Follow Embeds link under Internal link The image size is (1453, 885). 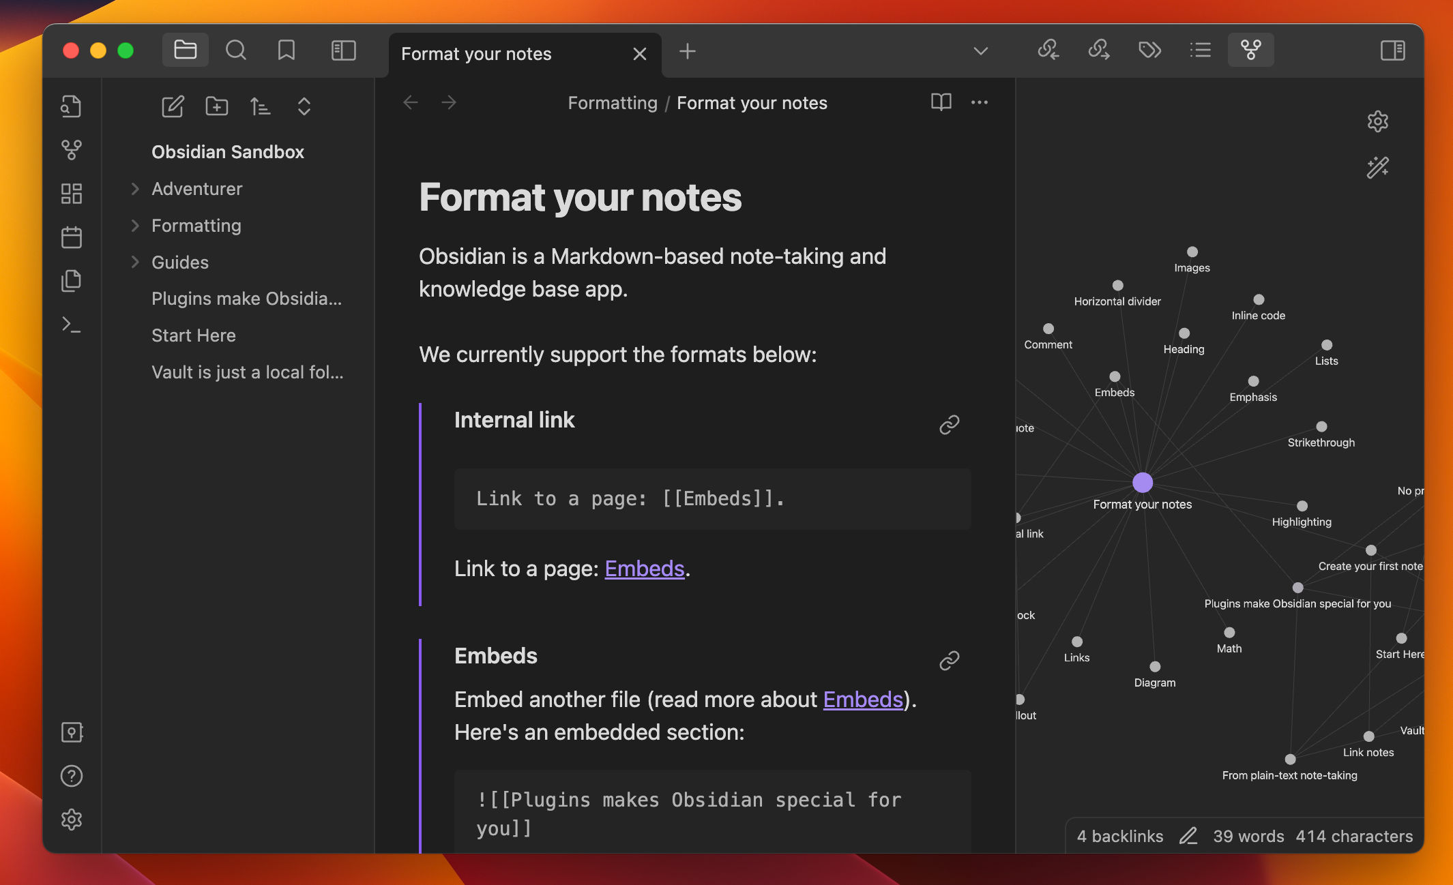point(645,569)
